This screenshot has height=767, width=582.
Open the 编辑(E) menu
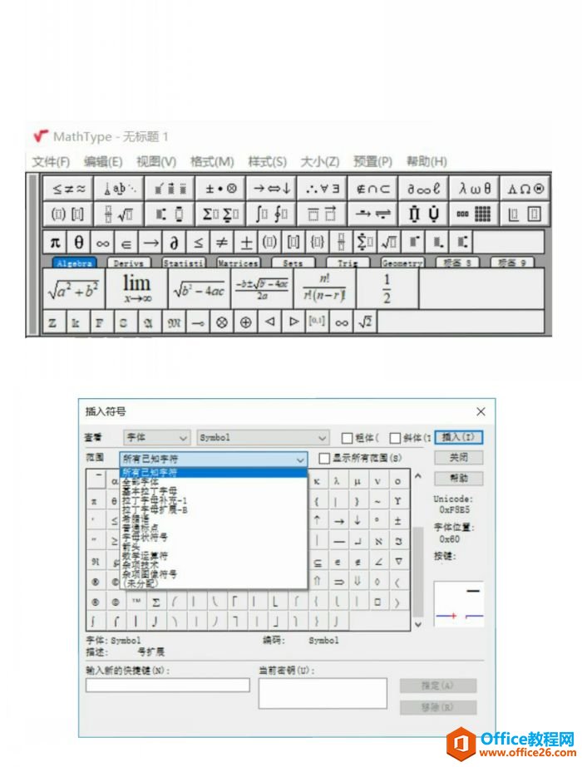point(103,162)
